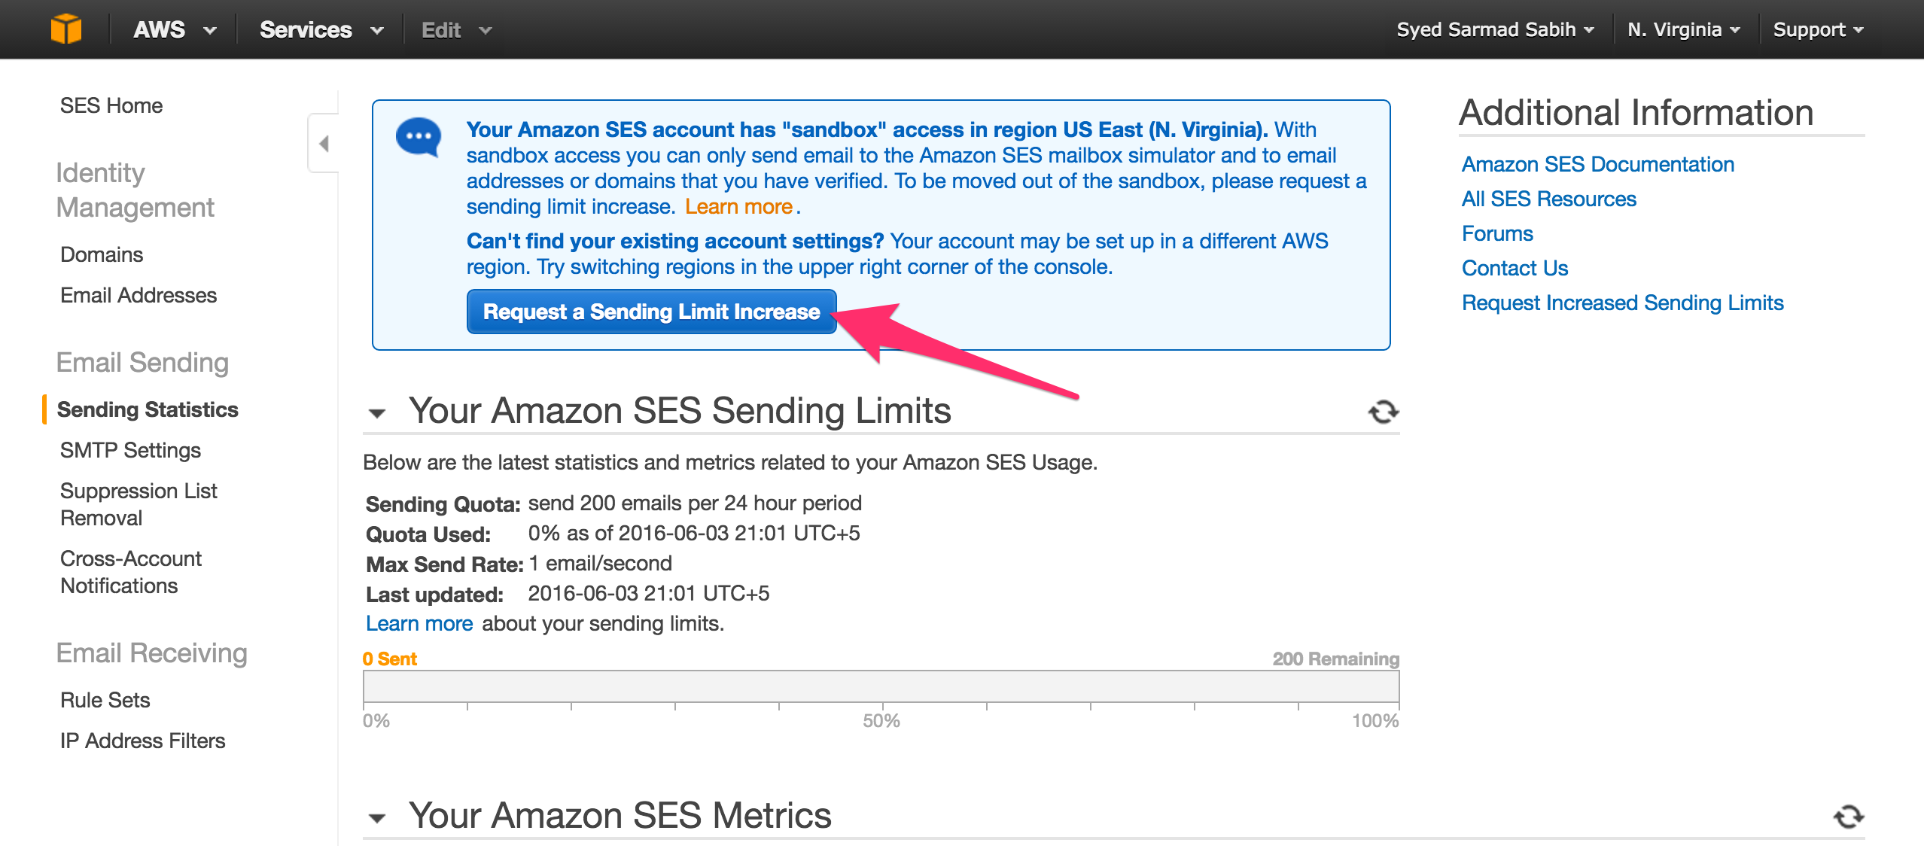Refresh the SES Metrics section

pos(1848,817)
